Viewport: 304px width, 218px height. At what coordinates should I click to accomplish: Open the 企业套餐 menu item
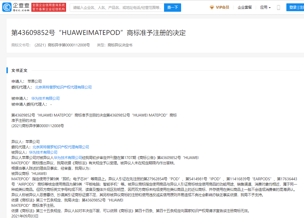coord(245,7)
